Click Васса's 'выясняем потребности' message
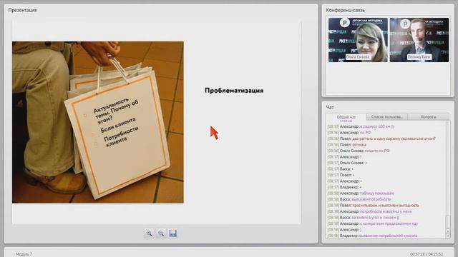The height and width of the screenshot is (257, 458). [x=359, y=199]
